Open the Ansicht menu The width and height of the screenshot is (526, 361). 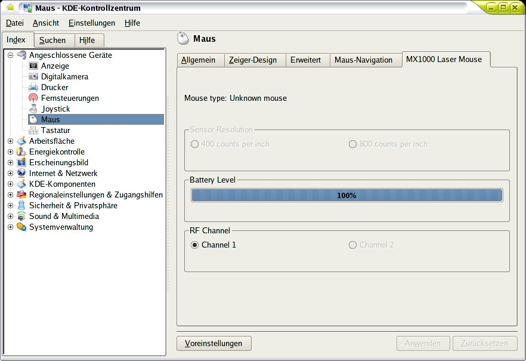[45, 23]
